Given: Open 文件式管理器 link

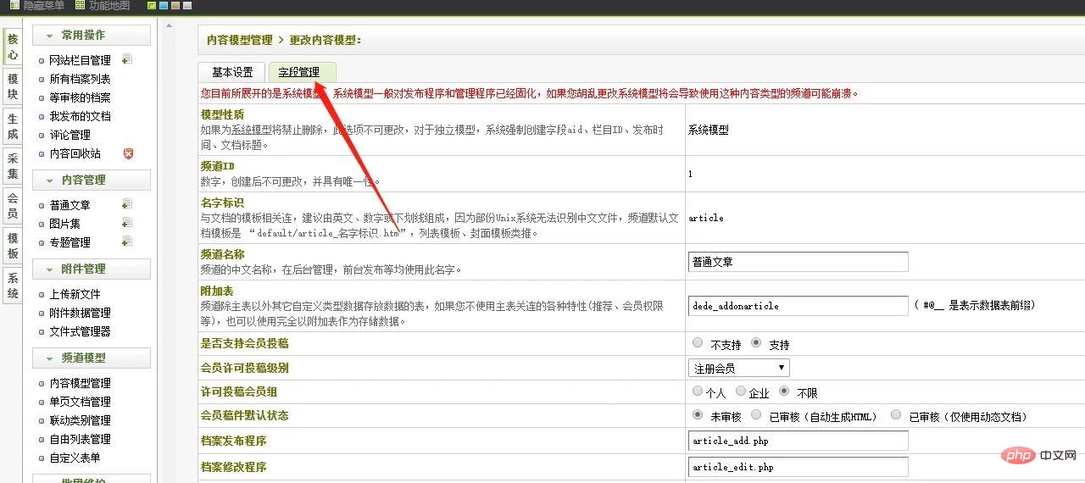Looking at the screenshot, I should (80, 331).
